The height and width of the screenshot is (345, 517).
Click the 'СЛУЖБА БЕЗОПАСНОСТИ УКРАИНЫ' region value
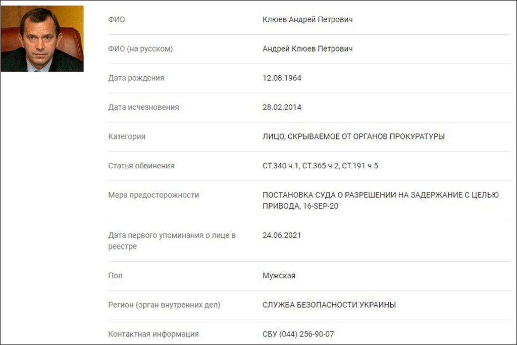click(x=329, y=305)
